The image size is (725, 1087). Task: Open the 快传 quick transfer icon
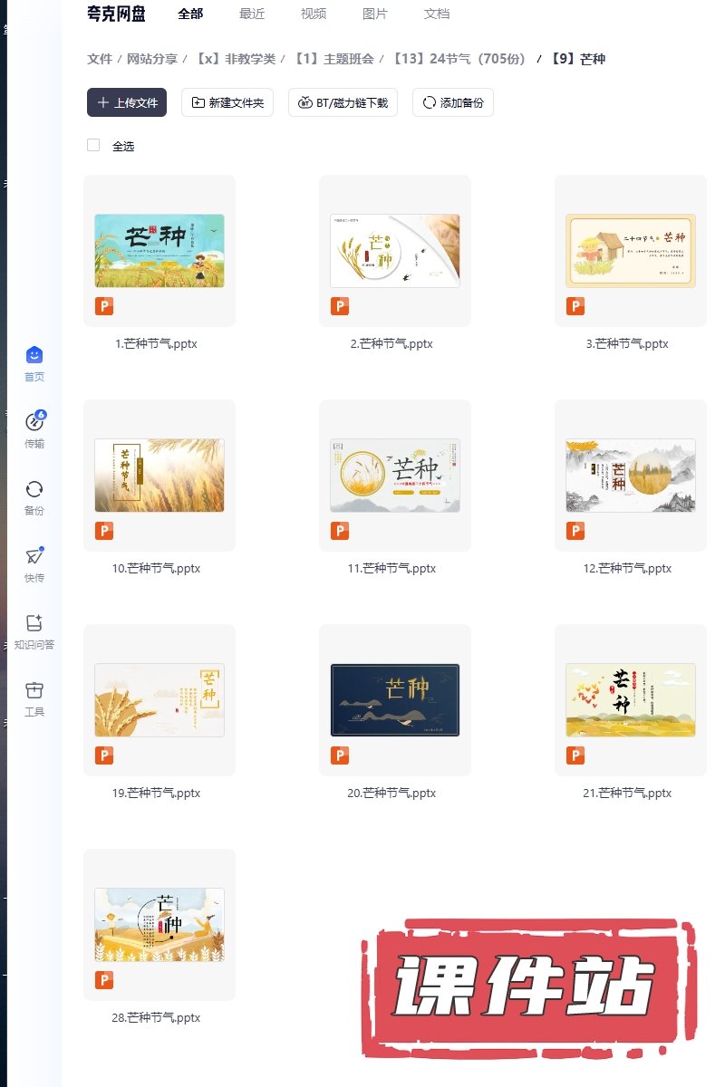coord(34,556)
